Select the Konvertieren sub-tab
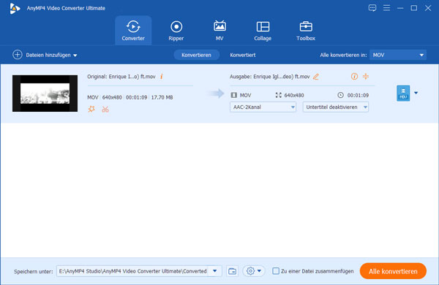The height and width of the screenshot is (285, 439). (196, 55)
